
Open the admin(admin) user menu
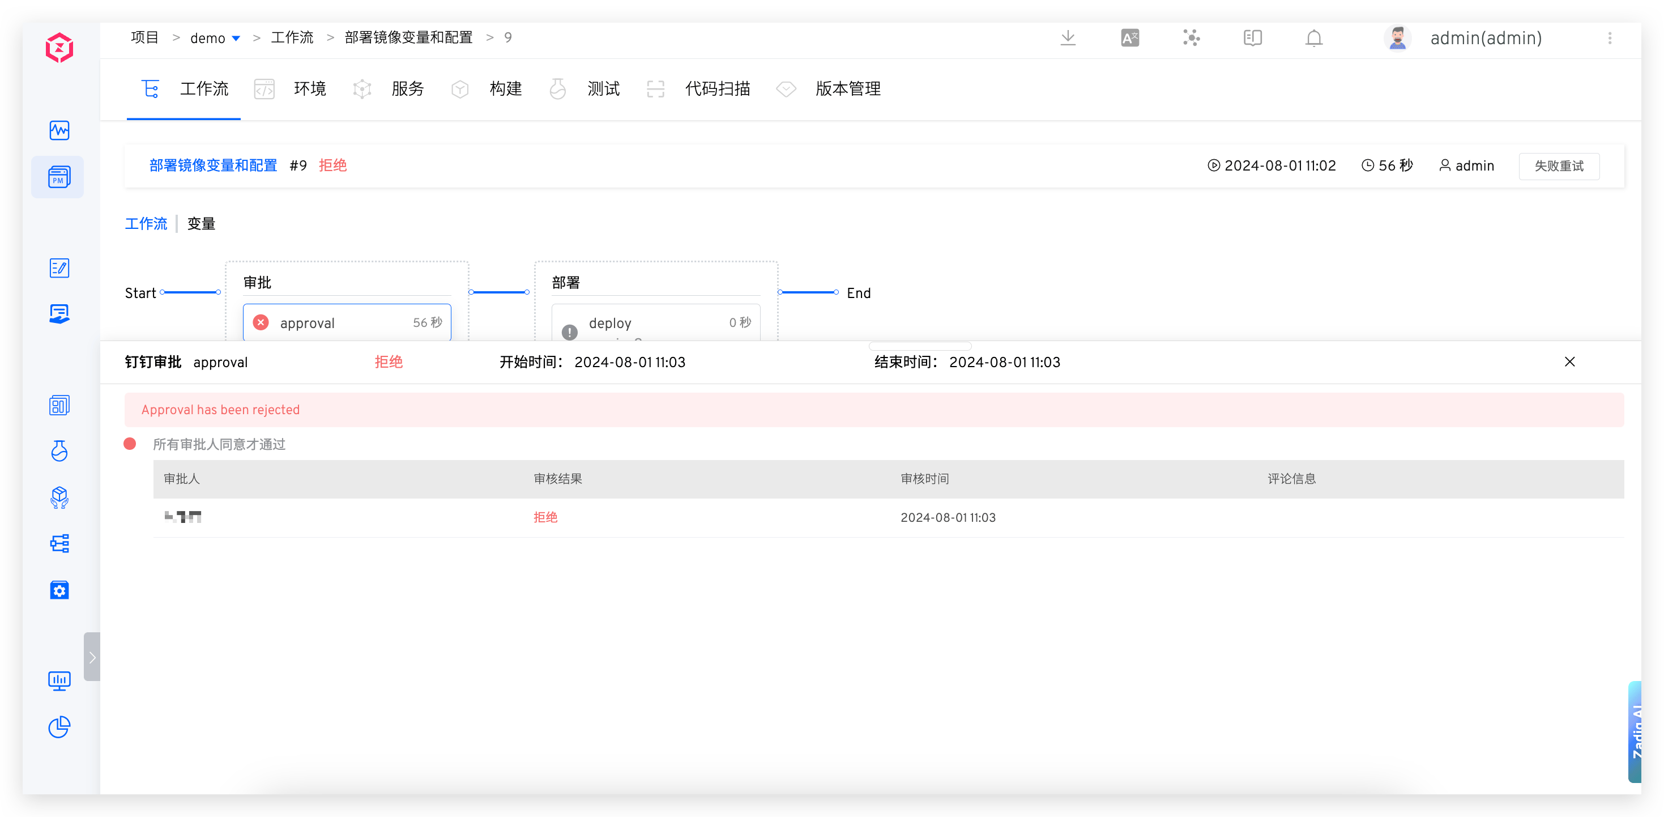1486,38
